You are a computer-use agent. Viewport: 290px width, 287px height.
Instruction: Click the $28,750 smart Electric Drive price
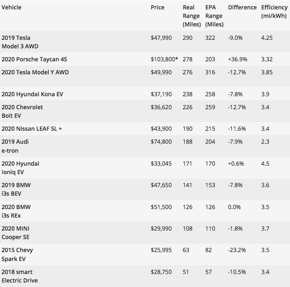(161, 272)
